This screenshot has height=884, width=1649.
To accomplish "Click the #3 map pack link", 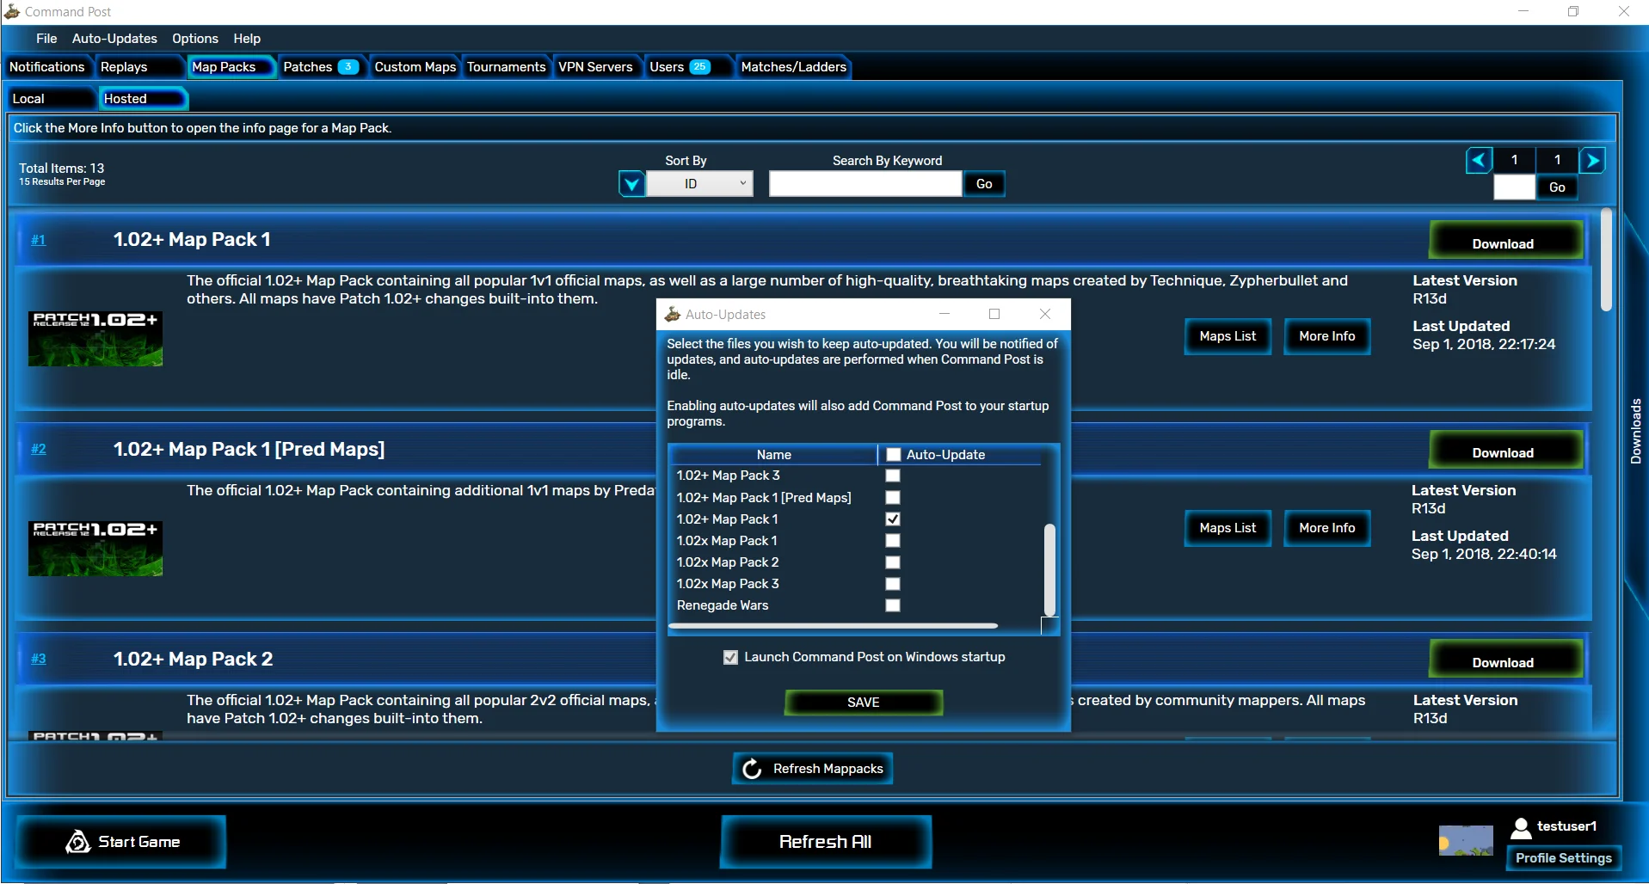I will (39, 659).
